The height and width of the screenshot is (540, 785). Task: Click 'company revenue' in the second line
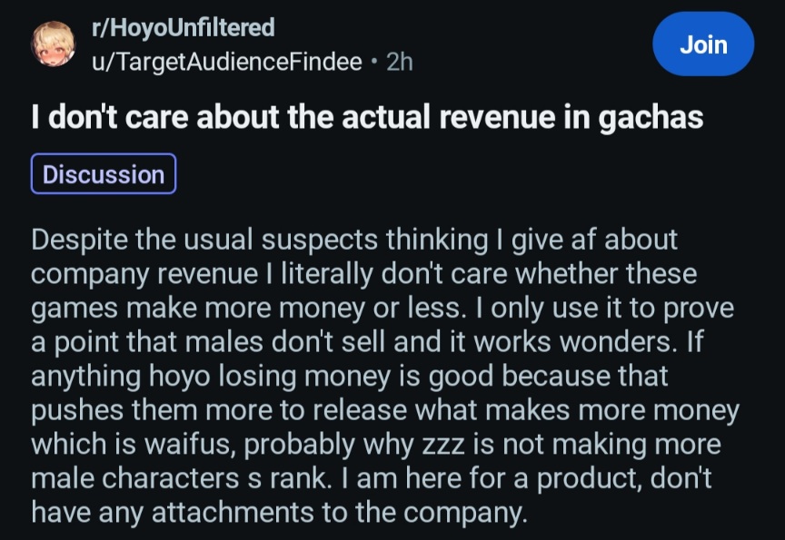click(144, 274)
